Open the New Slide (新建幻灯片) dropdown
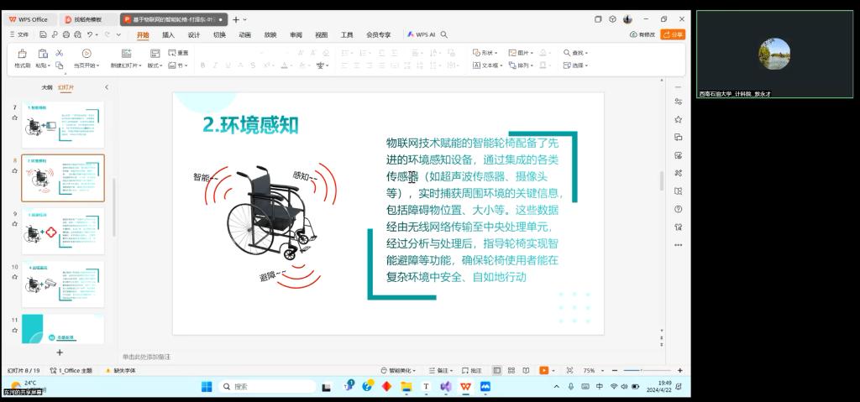 tap(126, 65)
